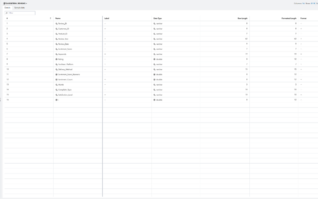Click the magnifier icon in the Filter box

point(7,13)
